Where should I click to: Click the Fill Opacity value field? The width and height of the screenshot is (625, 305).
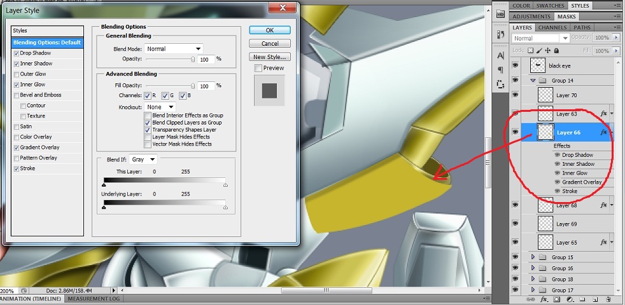click(x=206, y=86)
